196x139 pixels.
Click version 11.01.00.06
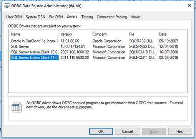[70, 41]
